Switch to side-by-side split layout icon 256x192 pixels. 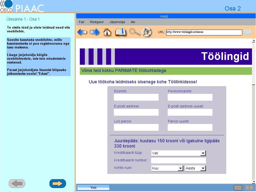point(249,187)
